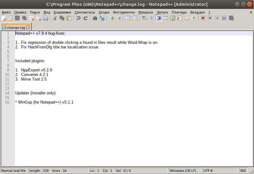Open the Синтаксисы menu
This screenshot has height=174, width=254.
85,12
